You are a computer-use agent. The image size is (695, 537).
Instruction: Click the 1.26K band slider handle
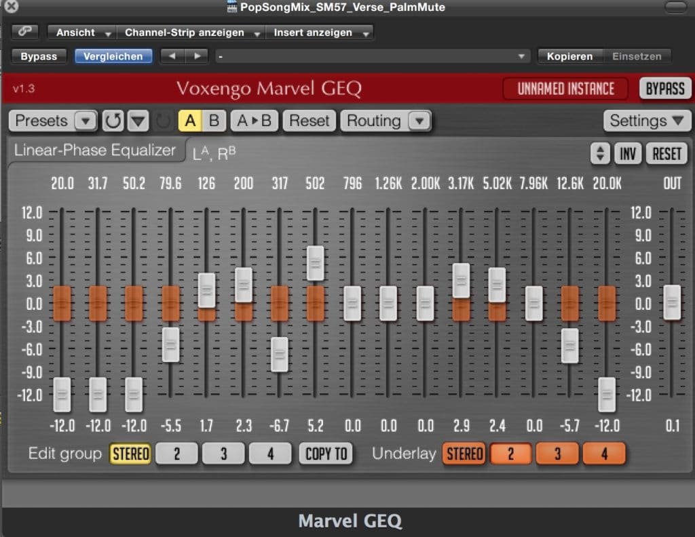389,303
